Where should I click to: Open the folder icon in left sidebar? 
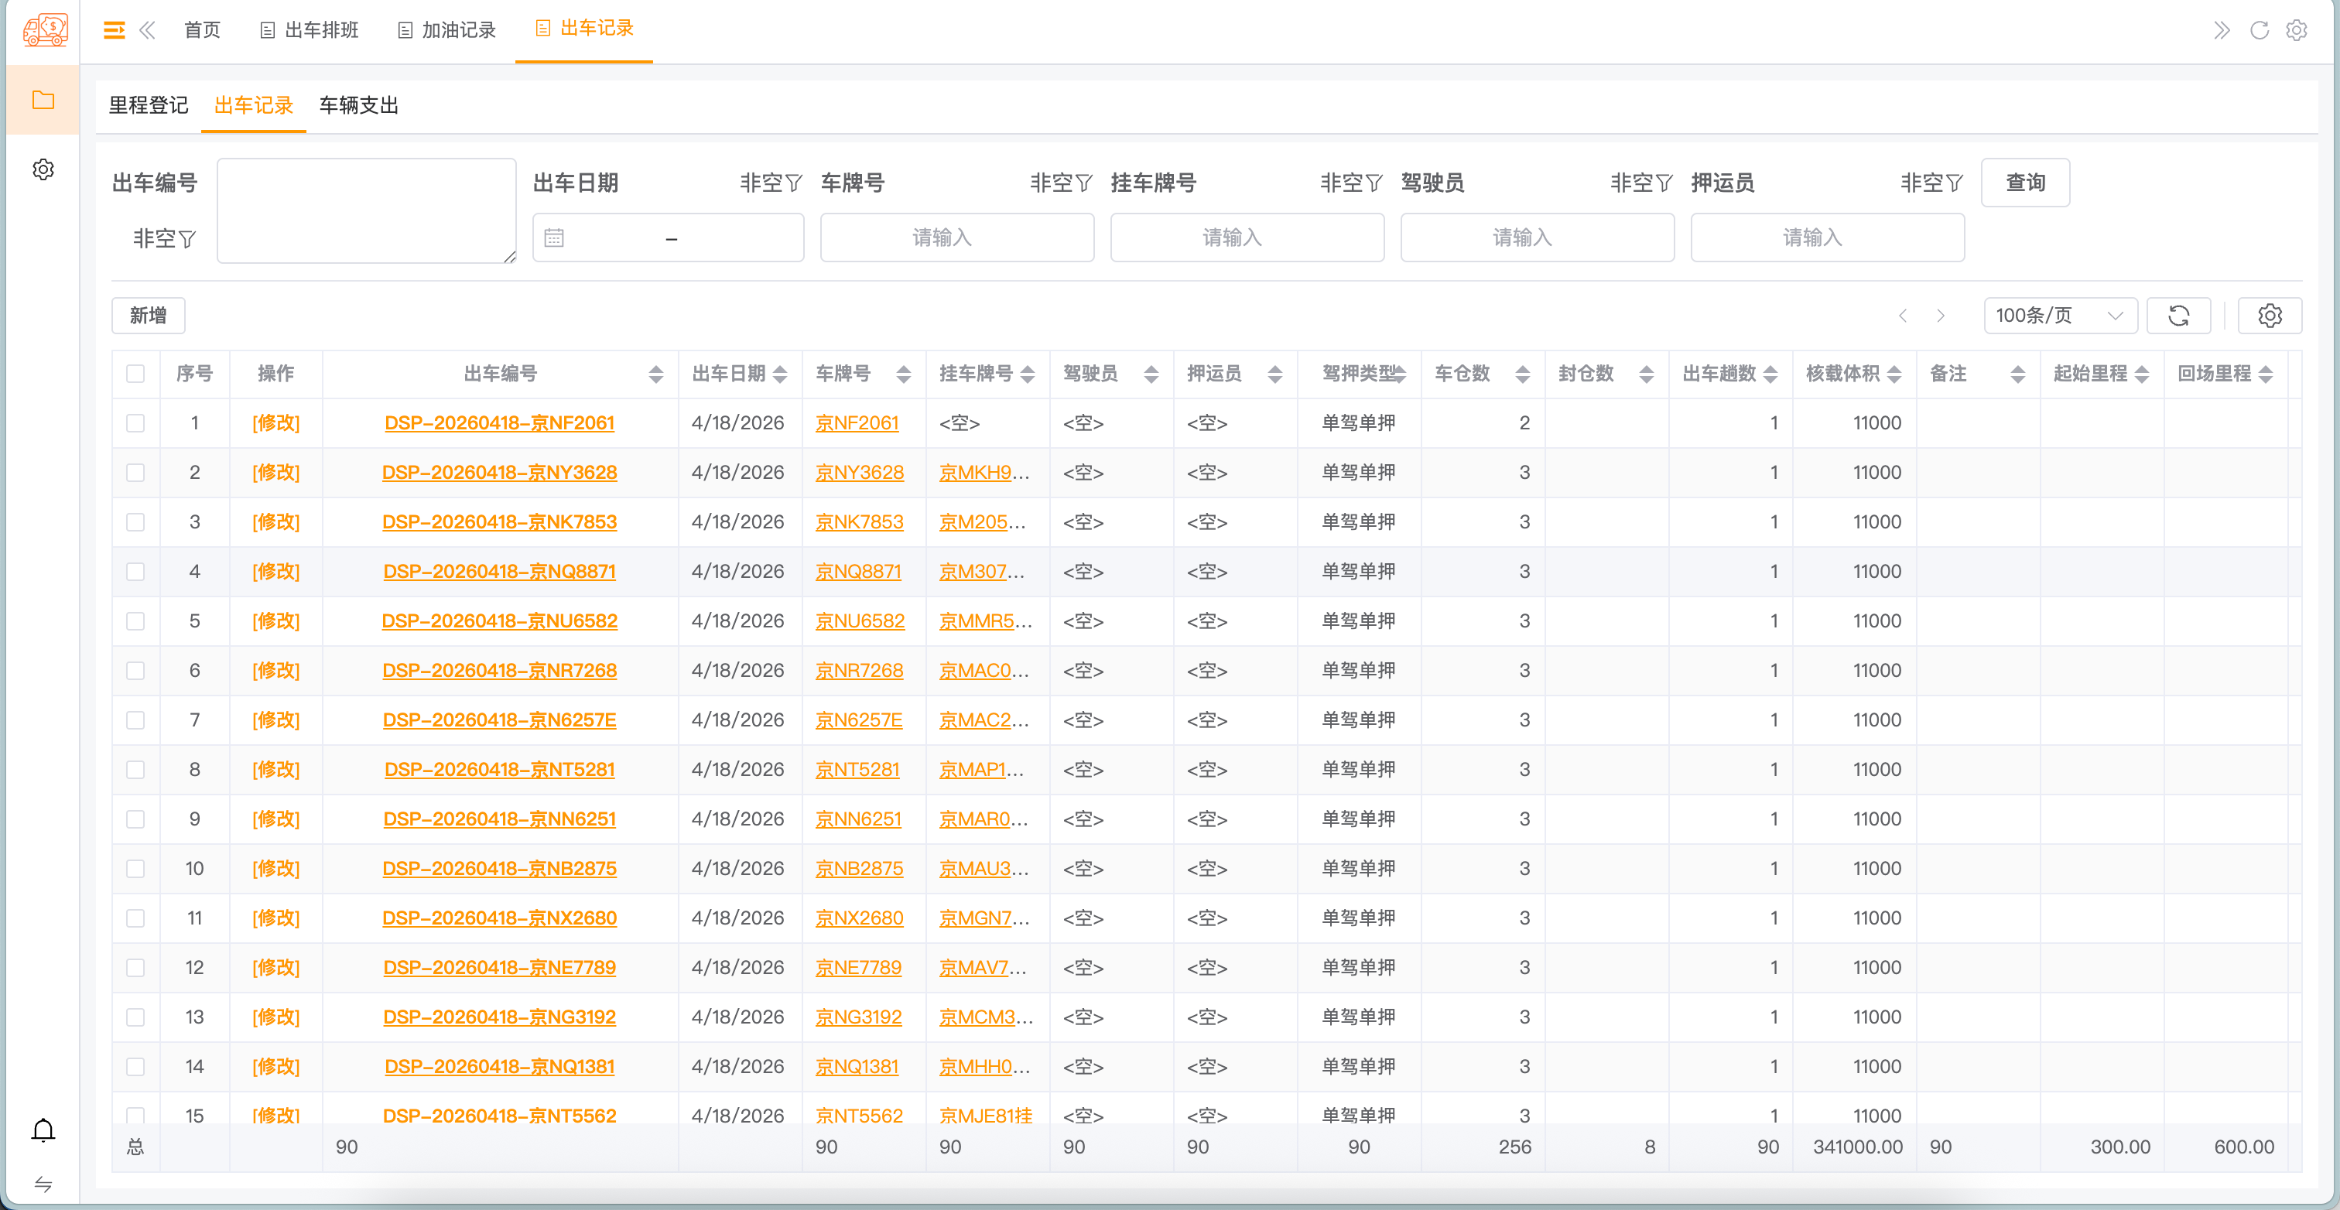[x=43, y=100]
